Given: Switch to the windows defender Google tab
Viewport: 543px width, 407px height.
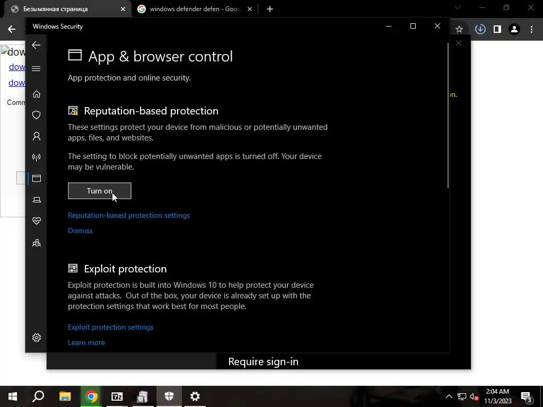Looking at the screenshot, I should [195, 9].
